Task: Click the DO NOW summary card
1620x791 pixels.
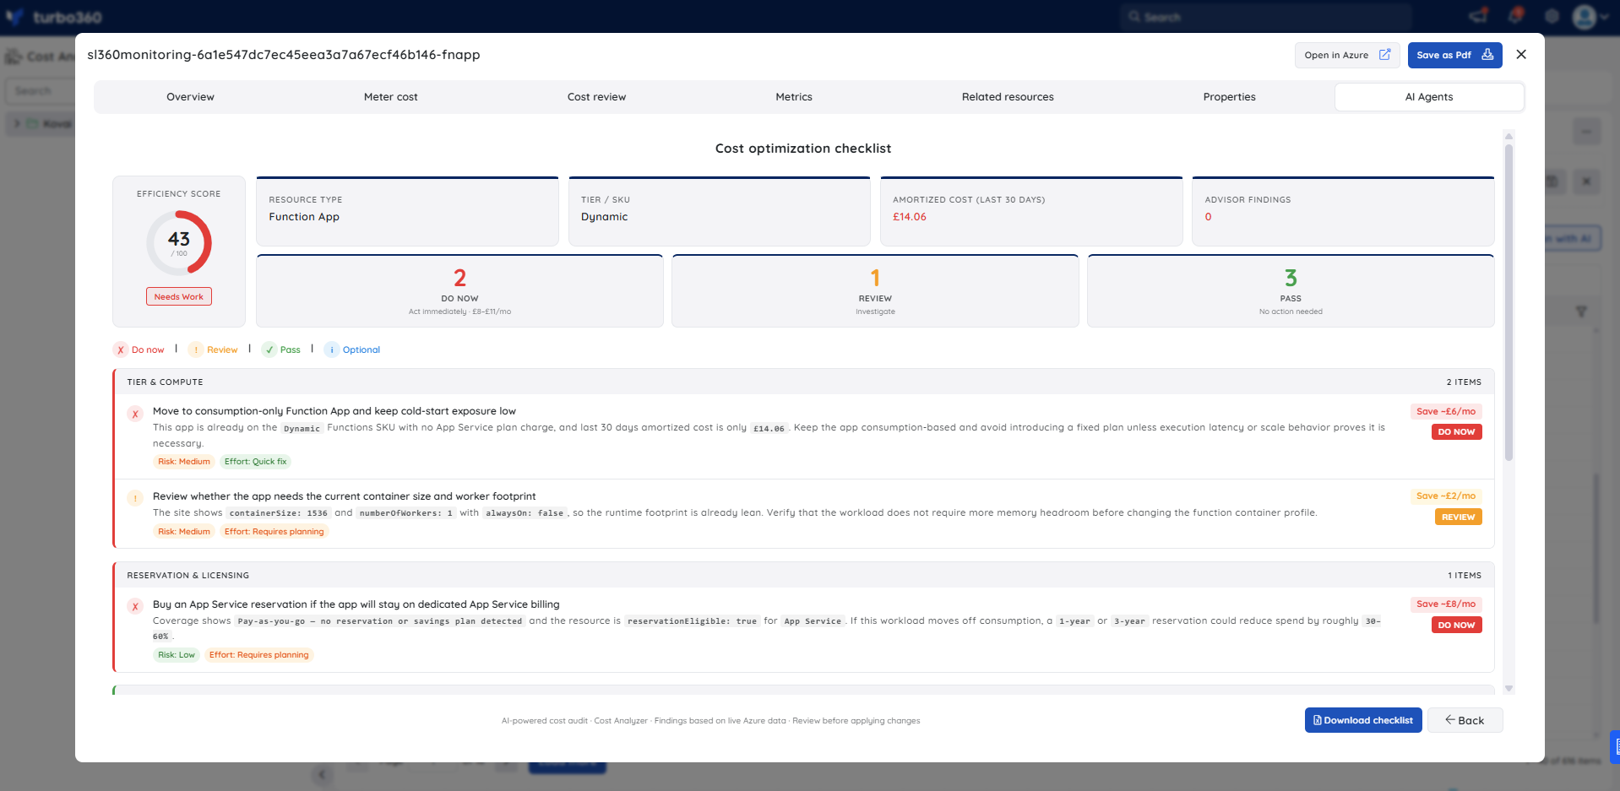Action: [459, 291]
